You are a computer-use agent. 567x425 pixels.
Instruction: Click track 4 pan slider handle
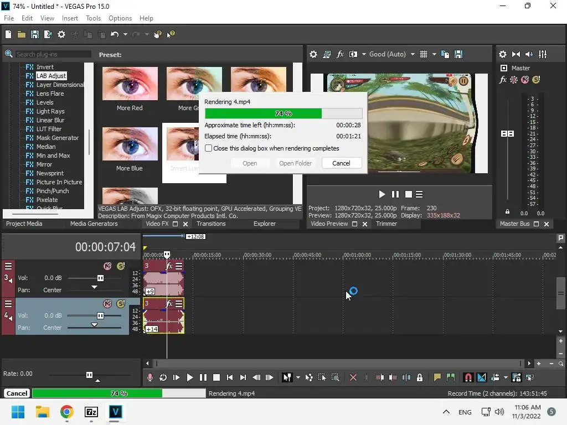click(x=94, y=324)
